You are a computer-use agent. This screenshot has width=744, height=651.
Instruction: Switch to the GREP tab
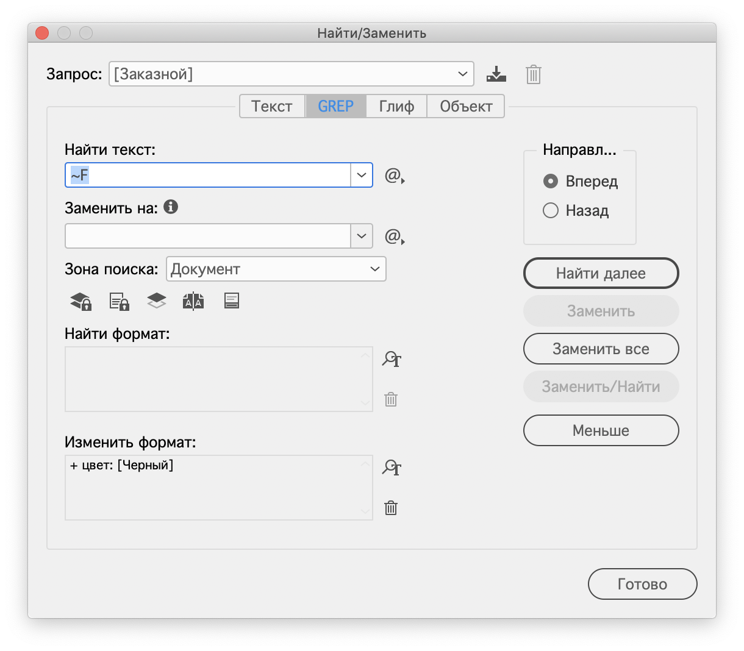tap(335, 106)
